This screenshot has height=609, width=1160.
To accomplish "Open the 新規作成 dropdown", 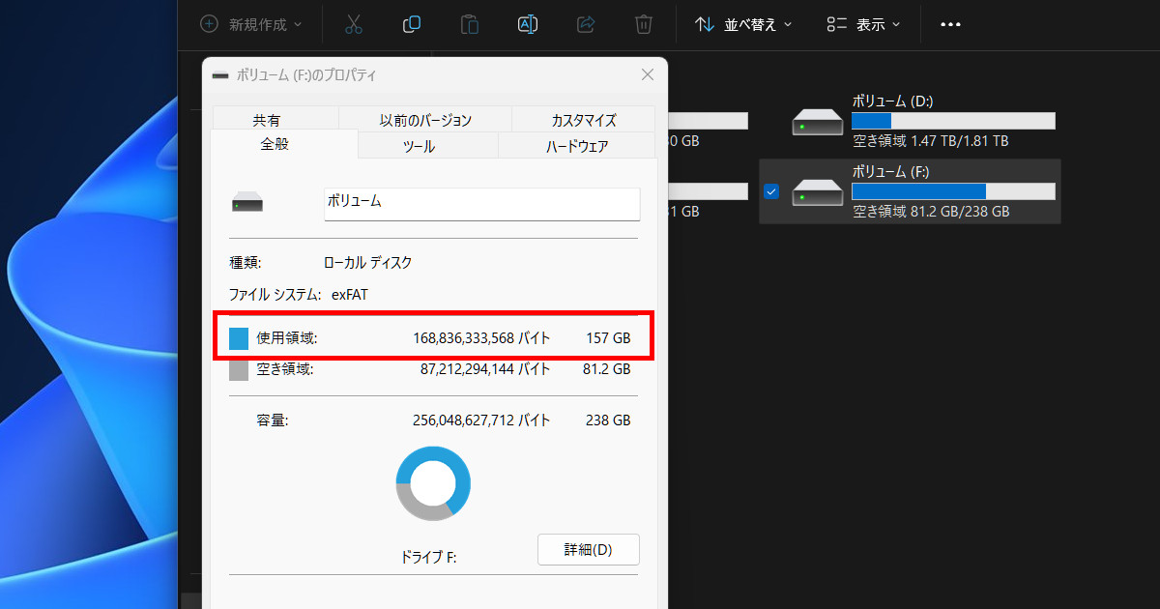I will coord(251,24).
